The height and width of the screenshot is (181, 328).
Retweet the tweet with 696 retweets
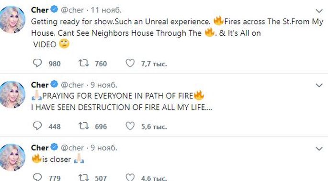84,126
